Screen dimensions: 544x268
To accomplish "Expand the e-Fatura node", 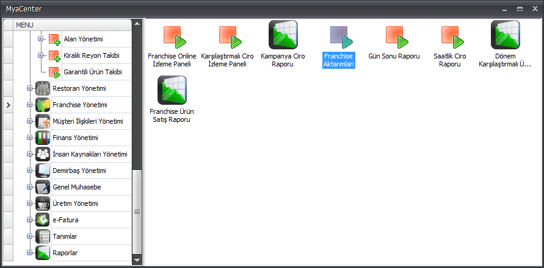I will point(29,220).
